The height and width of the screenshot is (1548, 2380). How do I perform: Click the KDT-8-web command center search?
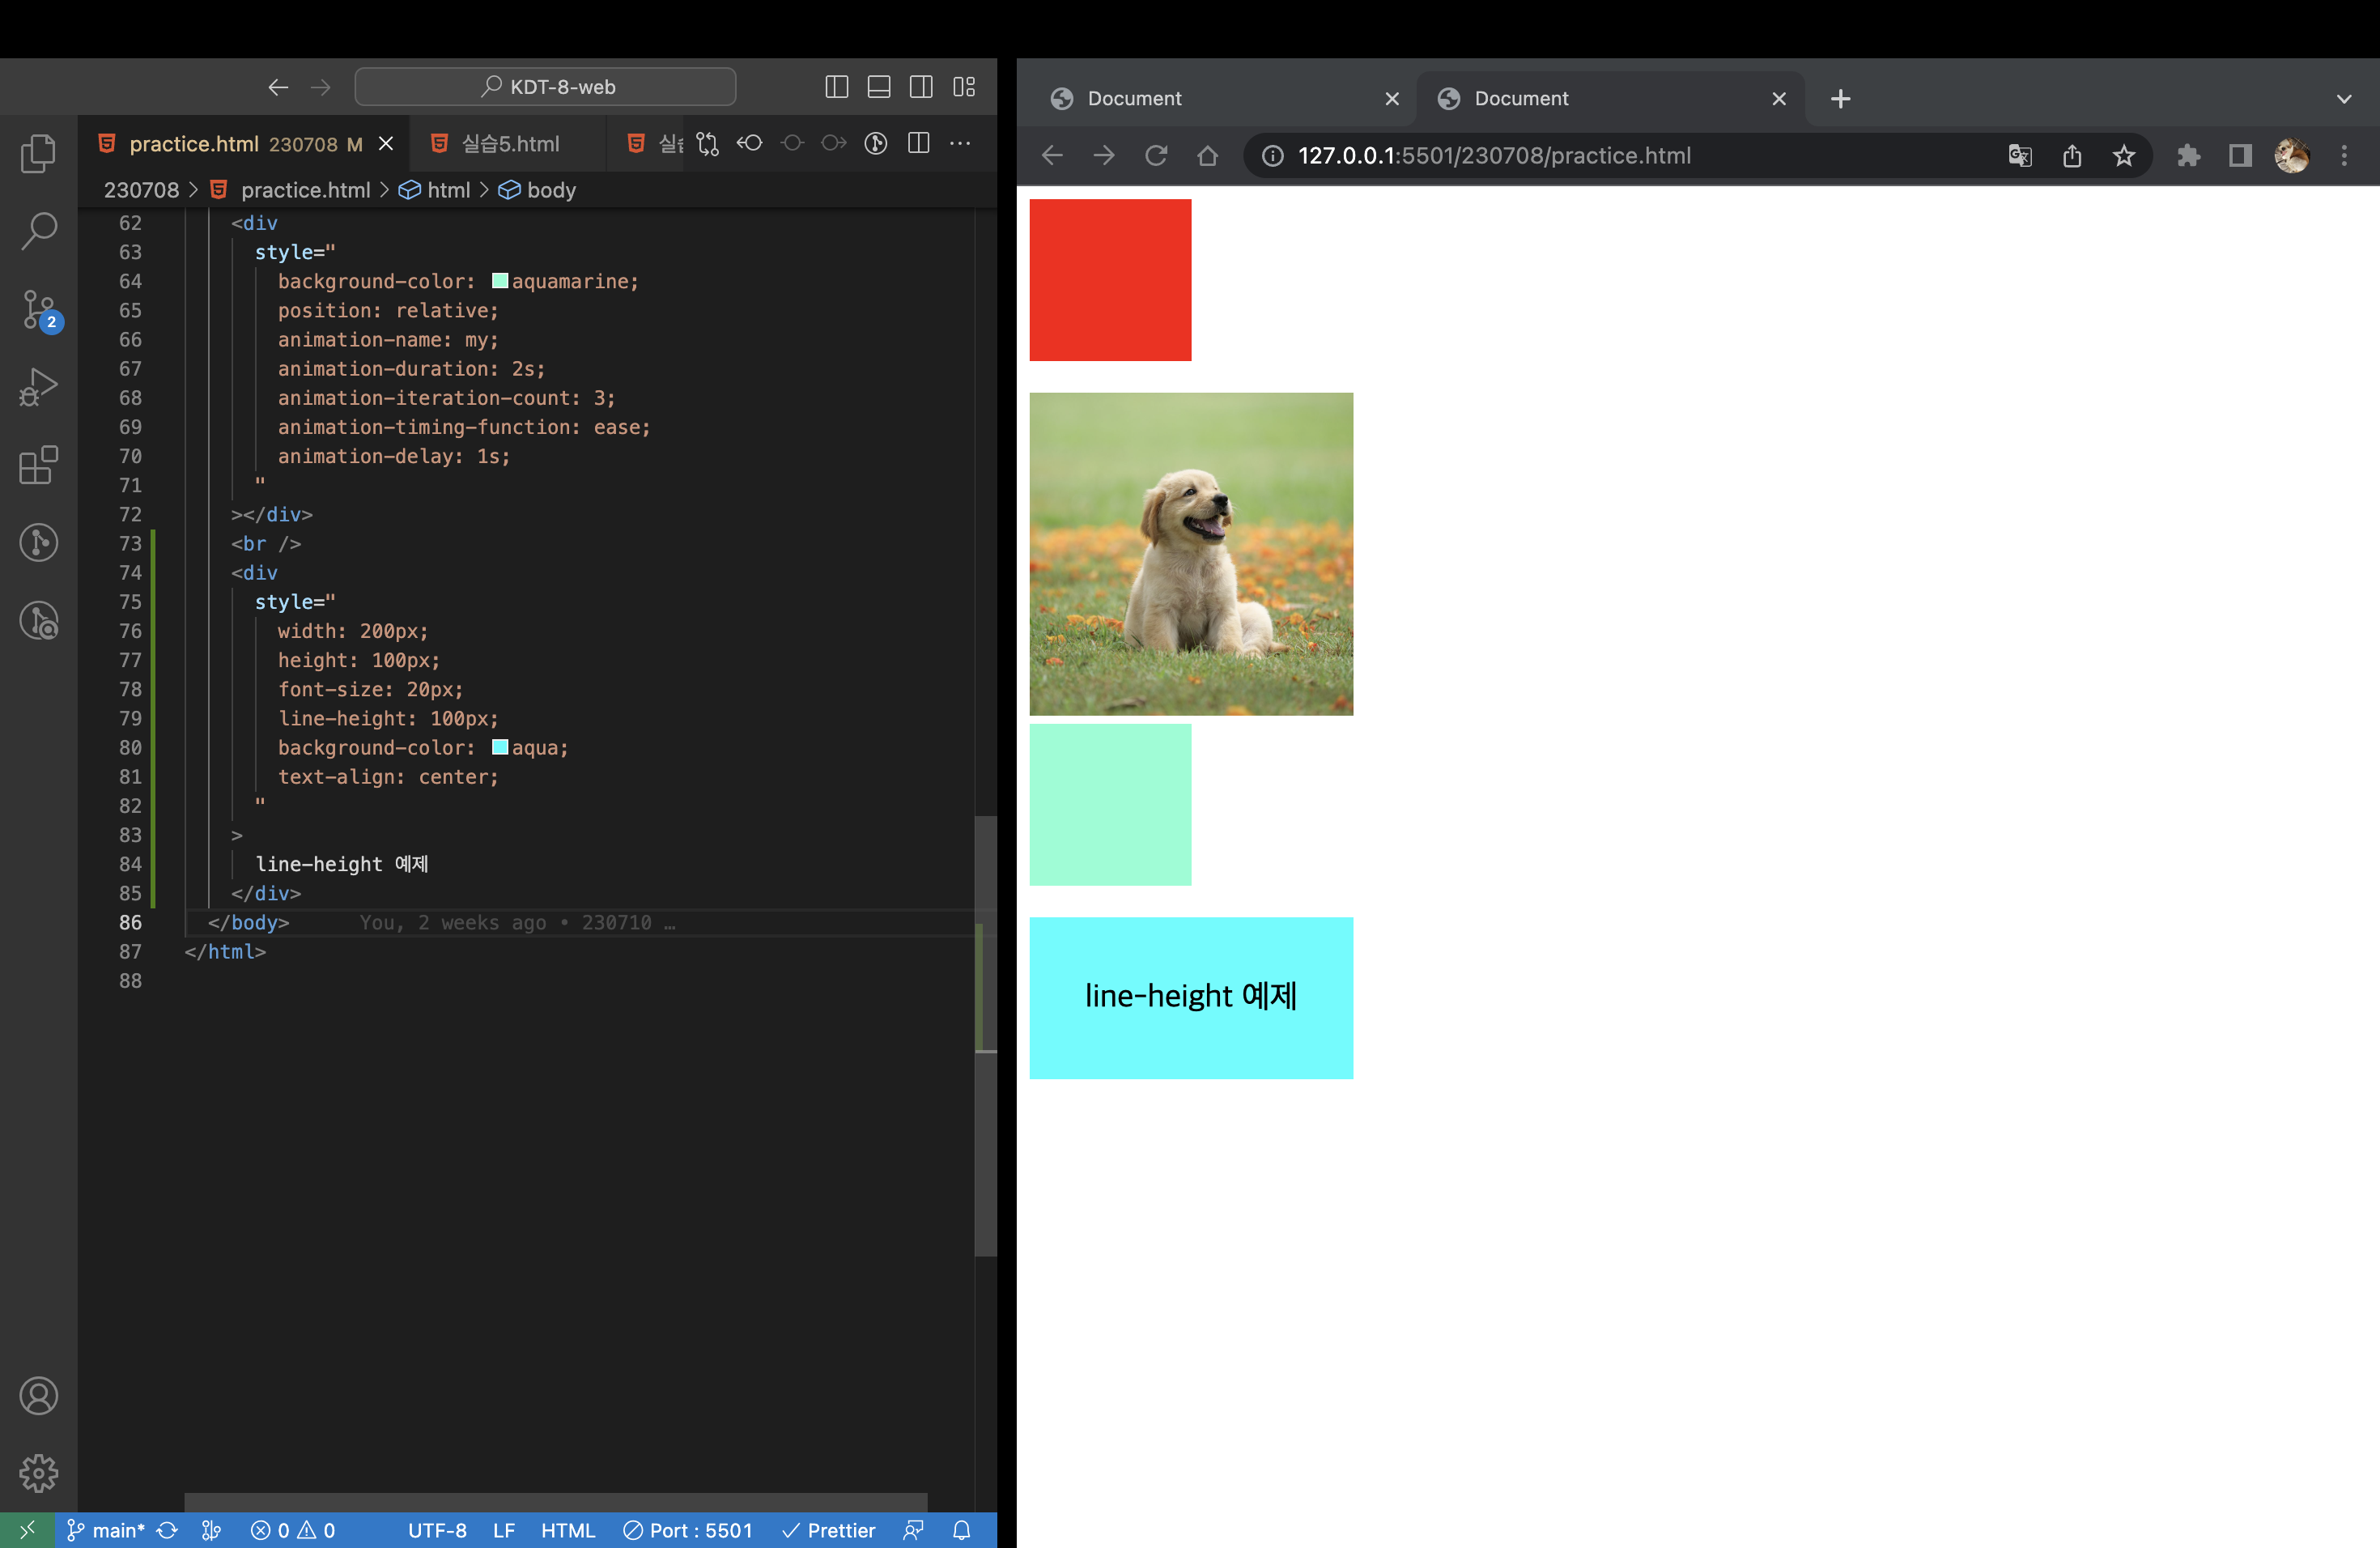pyautogui.click(x=545, y=87)
